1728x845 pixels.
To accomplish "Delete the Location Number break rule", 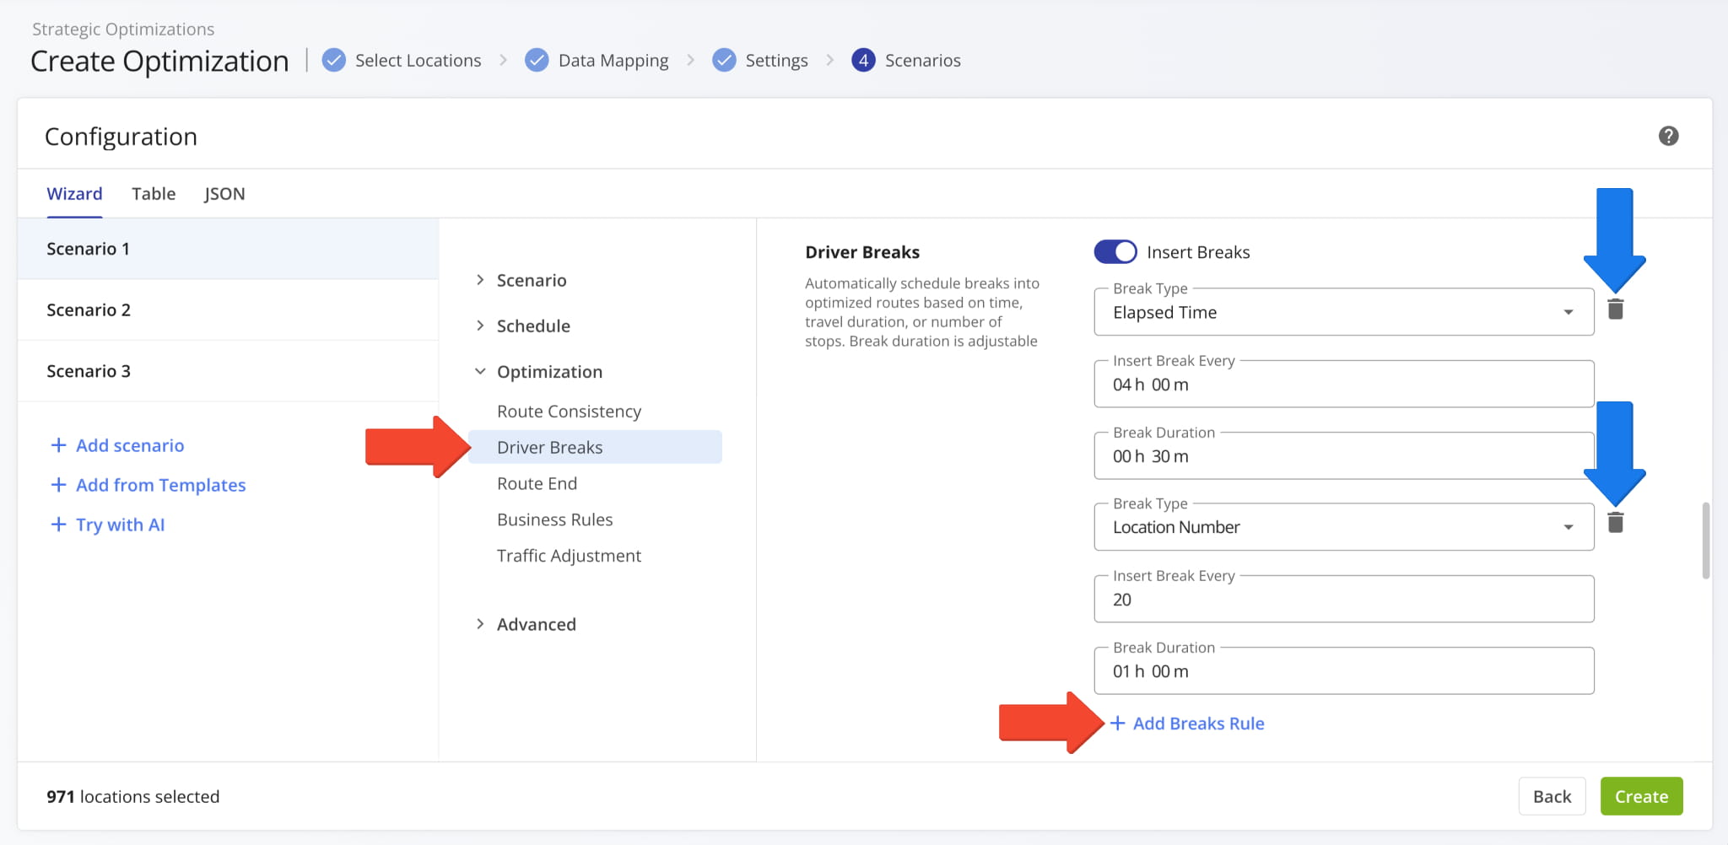I will click(1615, 523).
